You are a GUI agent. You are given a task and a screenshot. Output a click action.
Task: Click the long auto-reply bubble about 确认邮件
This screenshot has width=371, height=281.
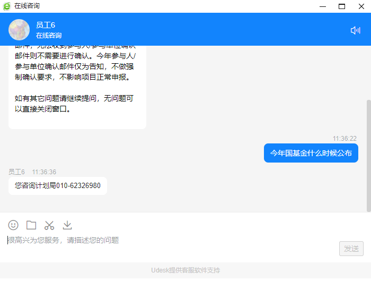tap(77, 85)
